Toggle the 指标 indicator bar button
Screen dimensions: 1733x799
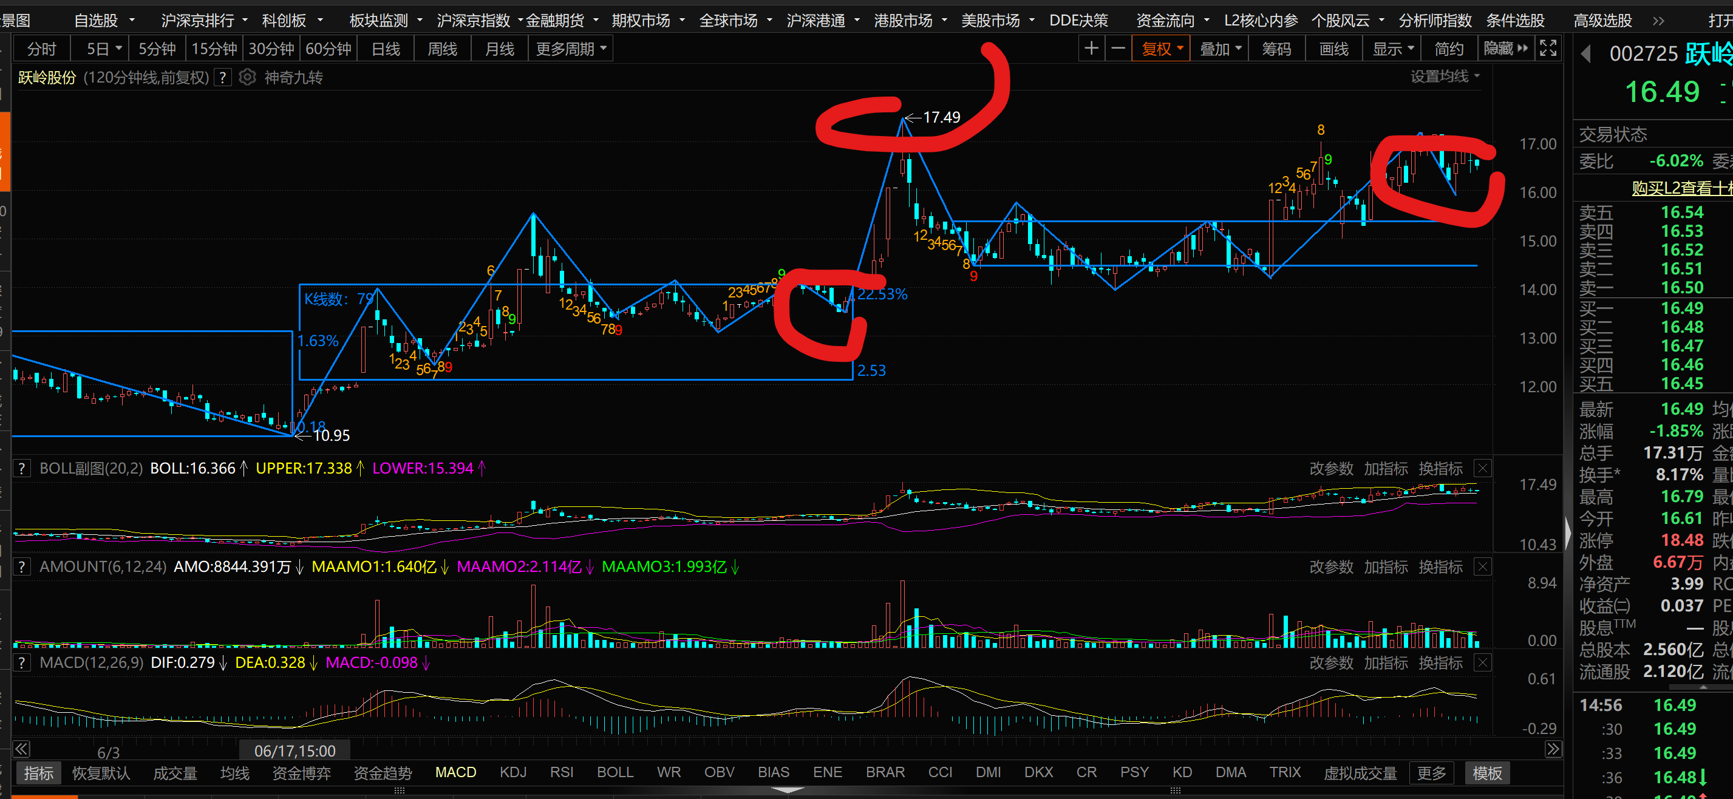point(38,773)
